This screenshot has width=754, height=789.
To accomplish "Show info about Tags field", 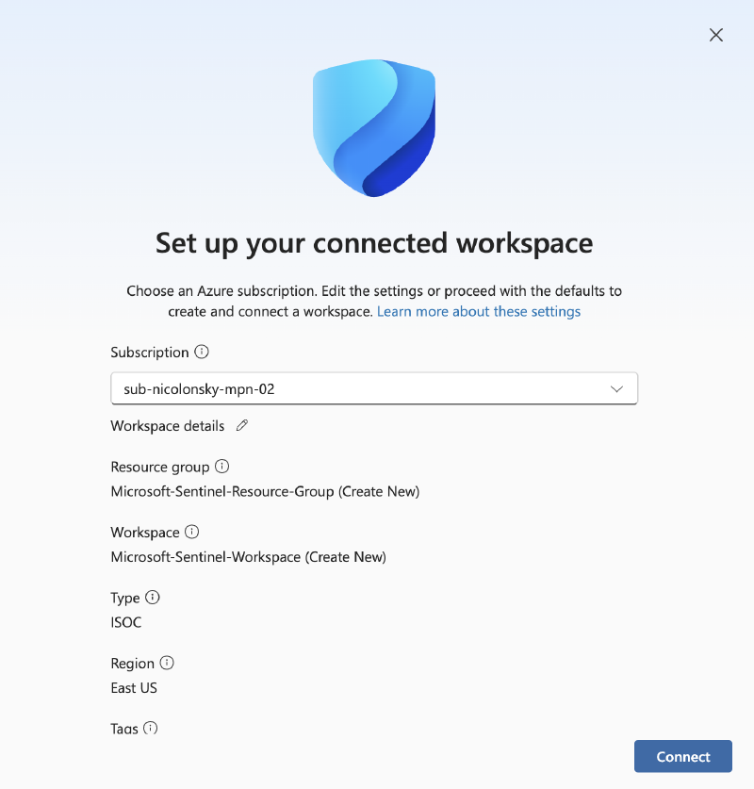I will click(x=150, y=728).
